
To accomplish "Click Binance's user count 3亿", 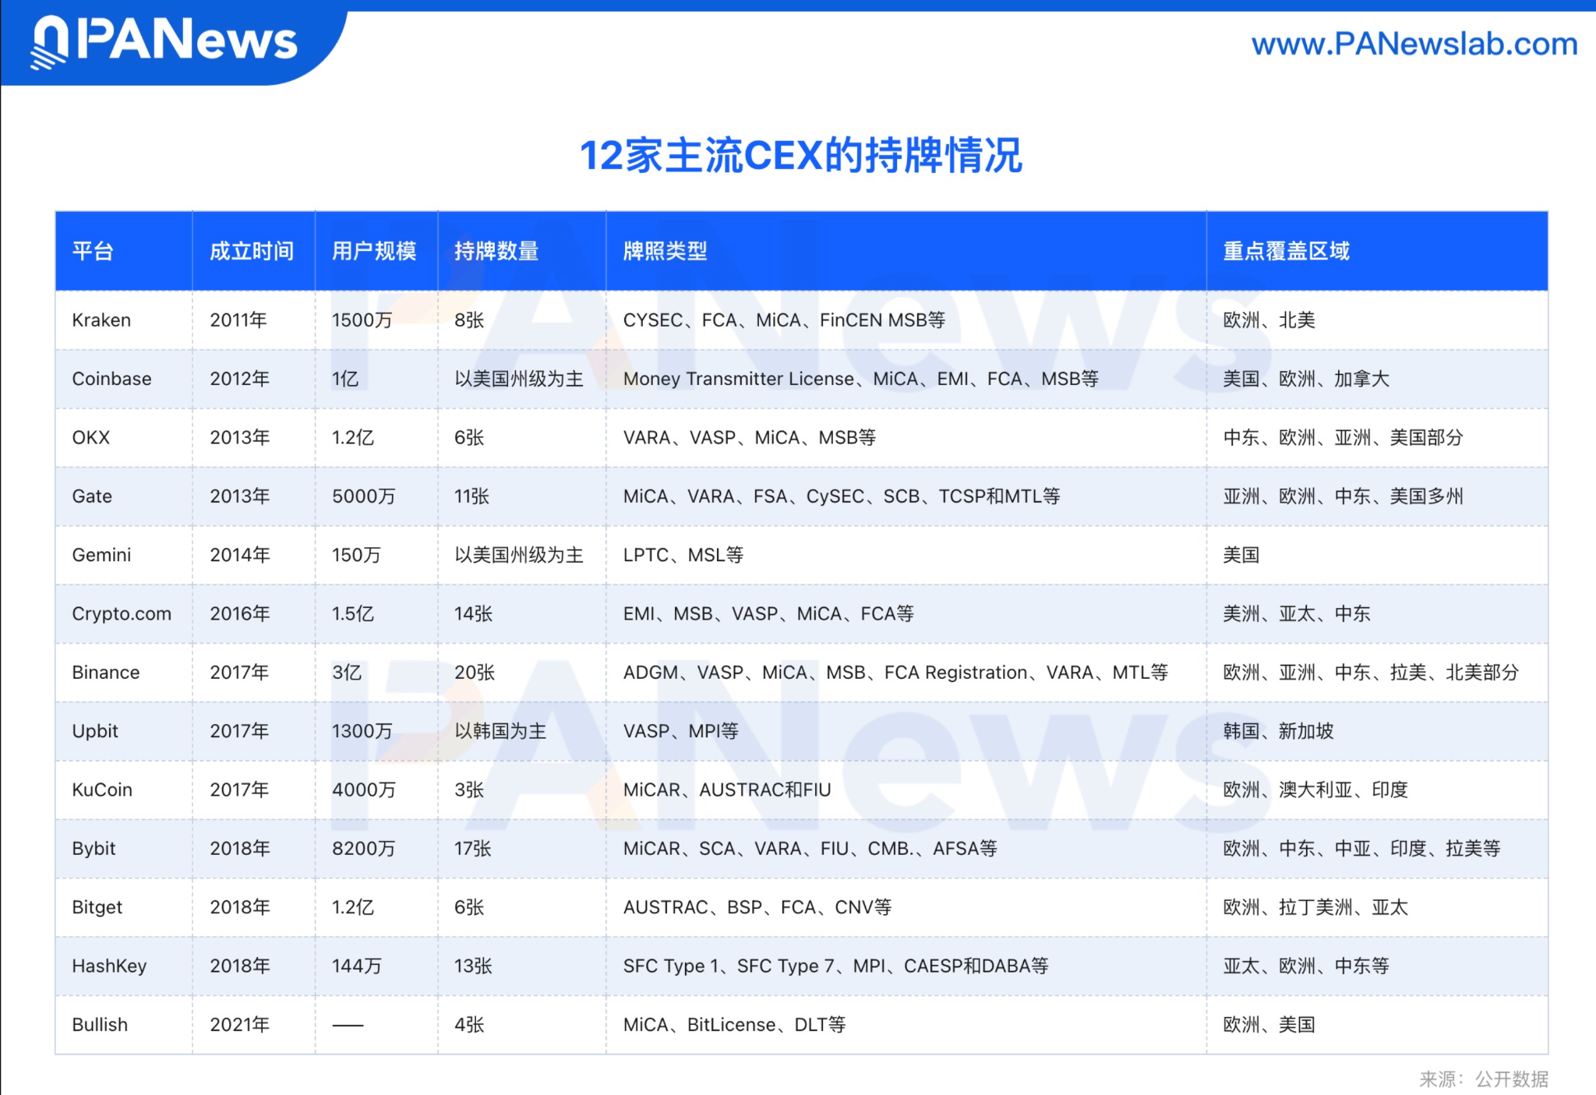I will (x=347, y=673).
